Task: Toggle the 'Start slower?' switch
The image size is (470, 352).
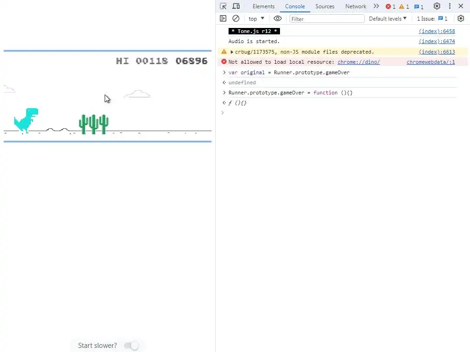Action: (x=131, y=346)
